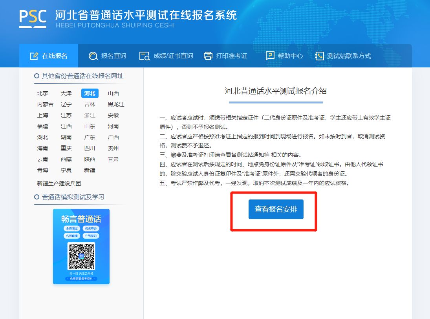Open the 报名查询 tab

(x=113, y=56)
